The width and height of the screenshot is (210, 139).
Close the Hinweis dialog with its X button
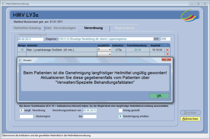tap(166, 59)
